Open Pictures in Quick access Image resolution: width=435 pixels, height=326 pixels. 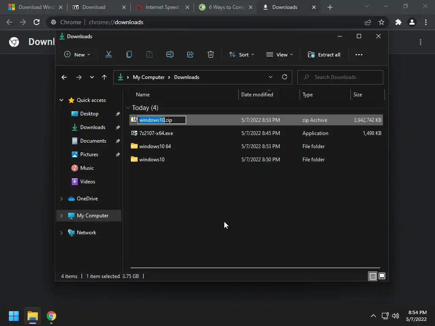(x=89, y=155)
